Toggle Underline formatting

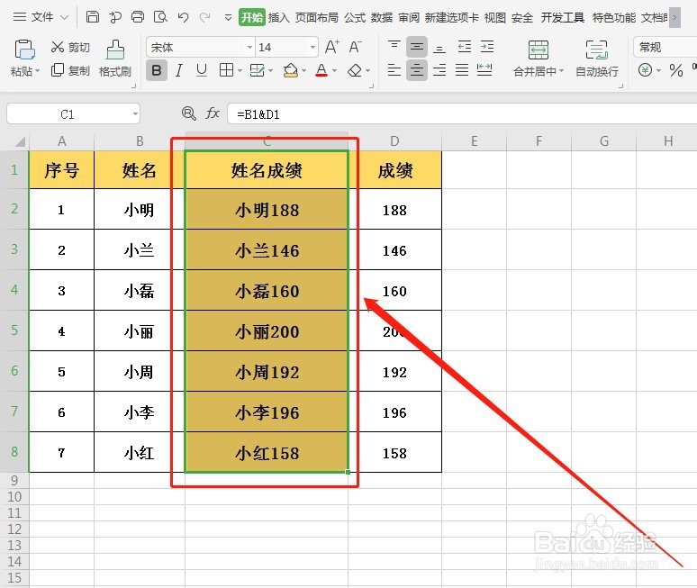click(x=202, y=70)
